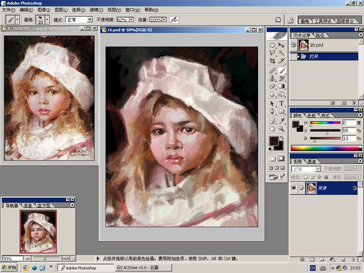Select the Magic Wand tool
364x273 pixels.
pos(281,53)
